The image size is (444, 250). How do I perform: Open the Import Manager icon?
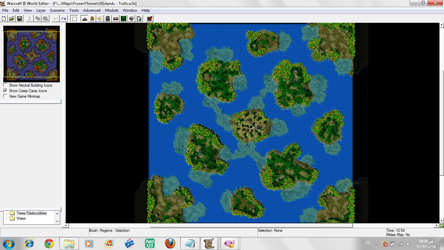pyautogui.click(x=139, y=19)
